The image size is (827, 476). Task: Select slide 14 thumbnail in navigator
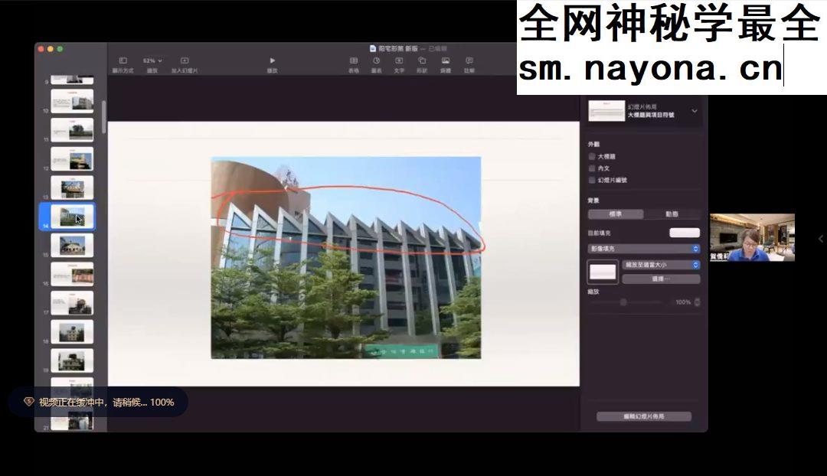72,216
